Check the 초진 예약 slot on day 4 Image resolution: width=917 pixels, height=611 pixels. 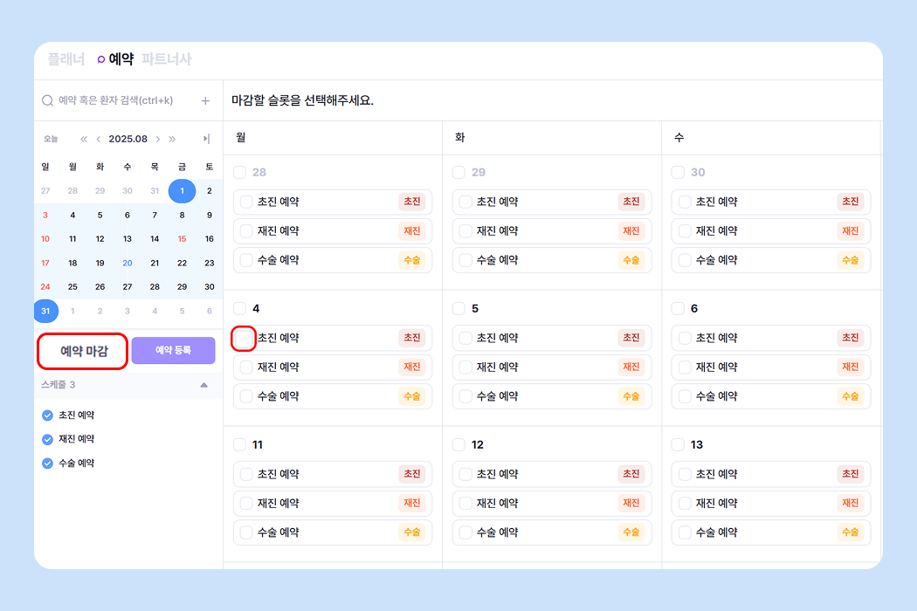245,338
